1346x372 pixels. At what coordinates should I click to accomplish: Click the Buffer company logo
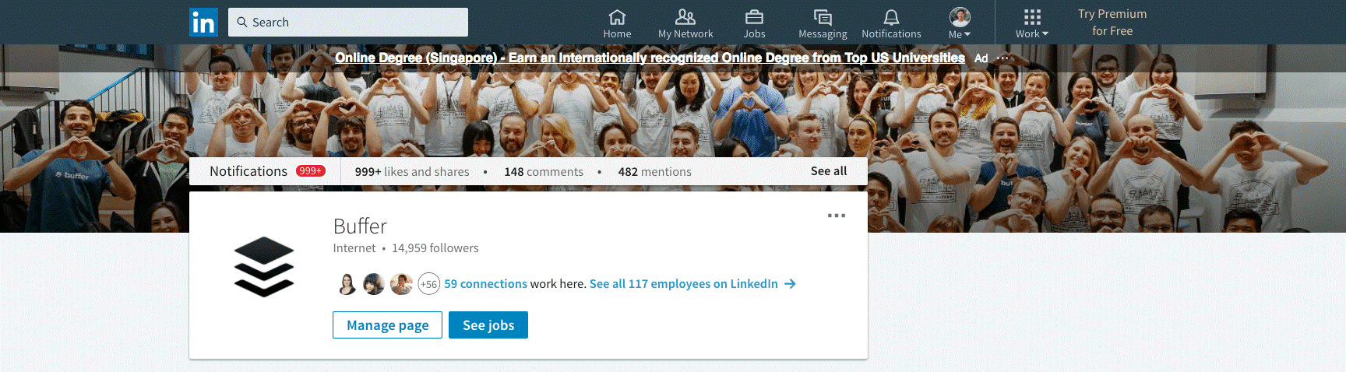click(x=264, y=267)
